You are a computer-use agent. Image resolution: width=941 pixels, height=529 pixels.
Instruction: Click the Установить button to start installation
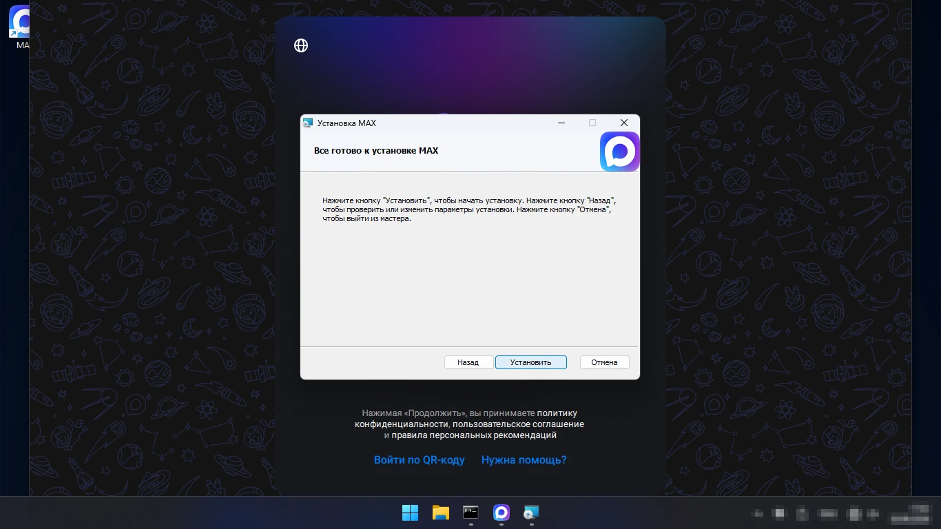click(x=531, y=362)
